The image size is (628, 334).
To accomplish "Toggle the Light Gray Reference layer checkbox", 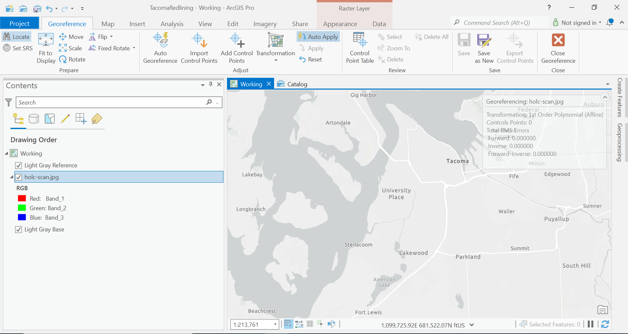I will pos(19,165).
